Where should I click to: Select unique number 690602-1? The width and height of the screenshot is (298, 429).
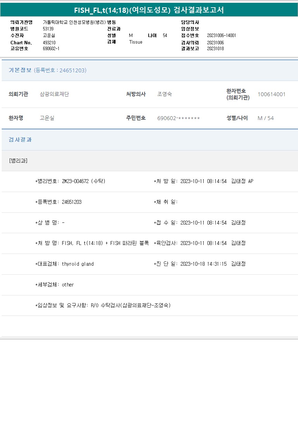click(51, 48)
